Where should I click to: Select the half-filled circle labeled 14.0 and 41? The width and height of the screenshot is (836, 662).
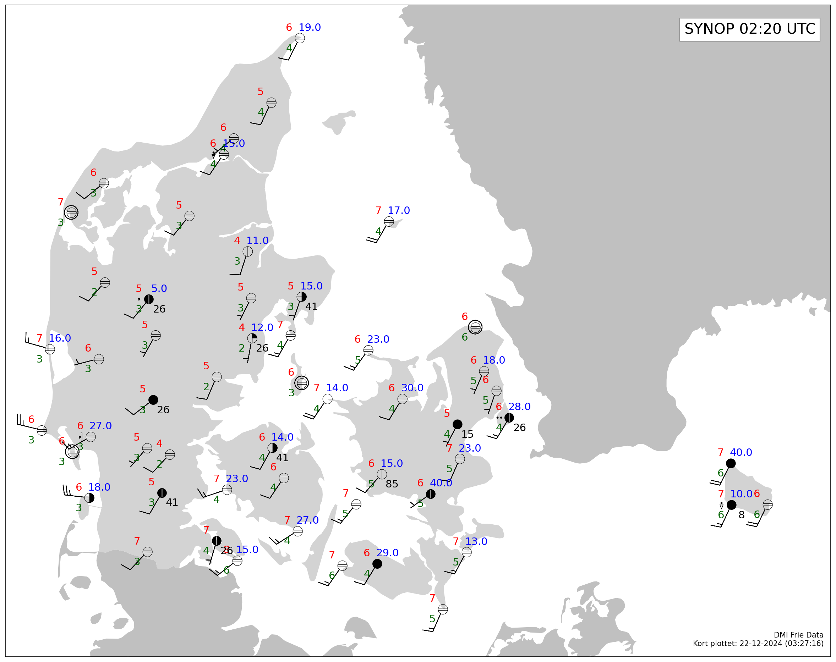coord(273,448)
